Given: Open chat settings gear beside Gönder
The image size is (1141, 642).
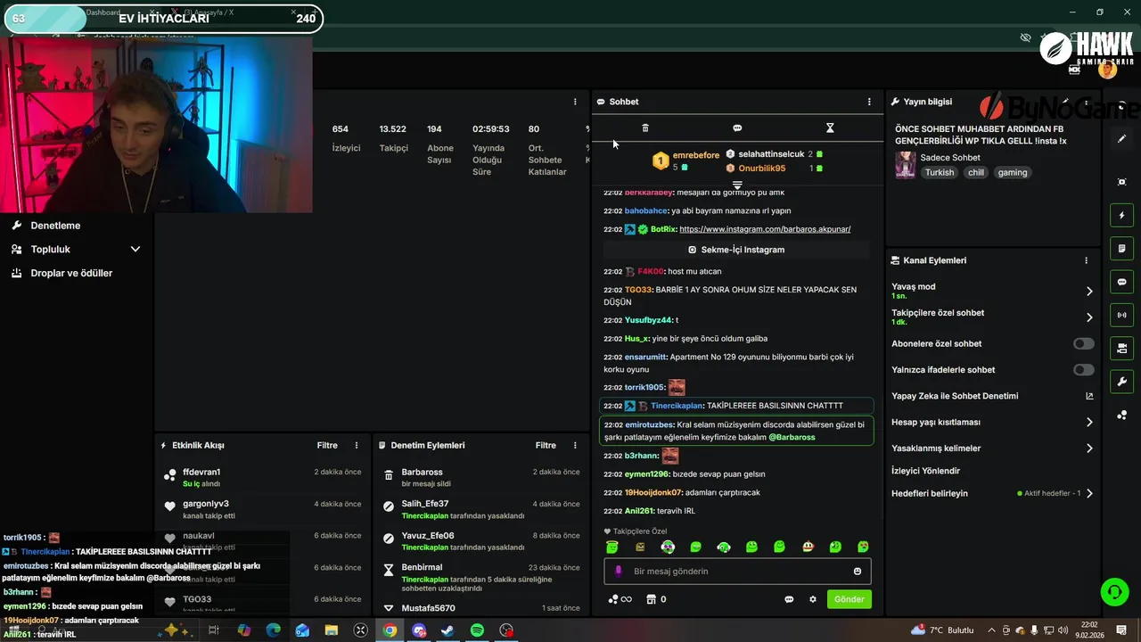Looking at the screenshot, I should (813, 599).
